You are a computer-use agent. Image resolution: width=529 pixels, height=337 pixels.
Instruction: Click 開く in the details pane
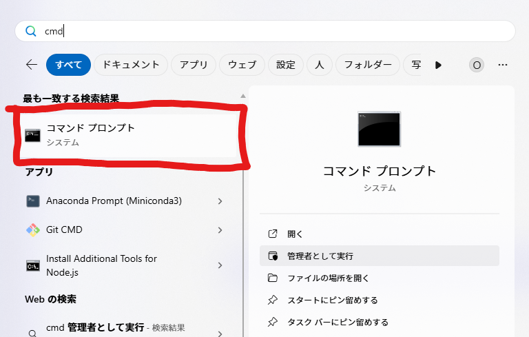pos(380,234)
